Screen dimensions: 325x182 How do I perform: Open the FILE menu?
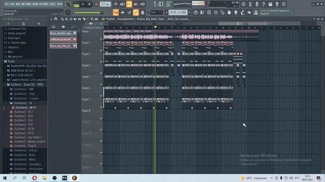tap(7, 4)
